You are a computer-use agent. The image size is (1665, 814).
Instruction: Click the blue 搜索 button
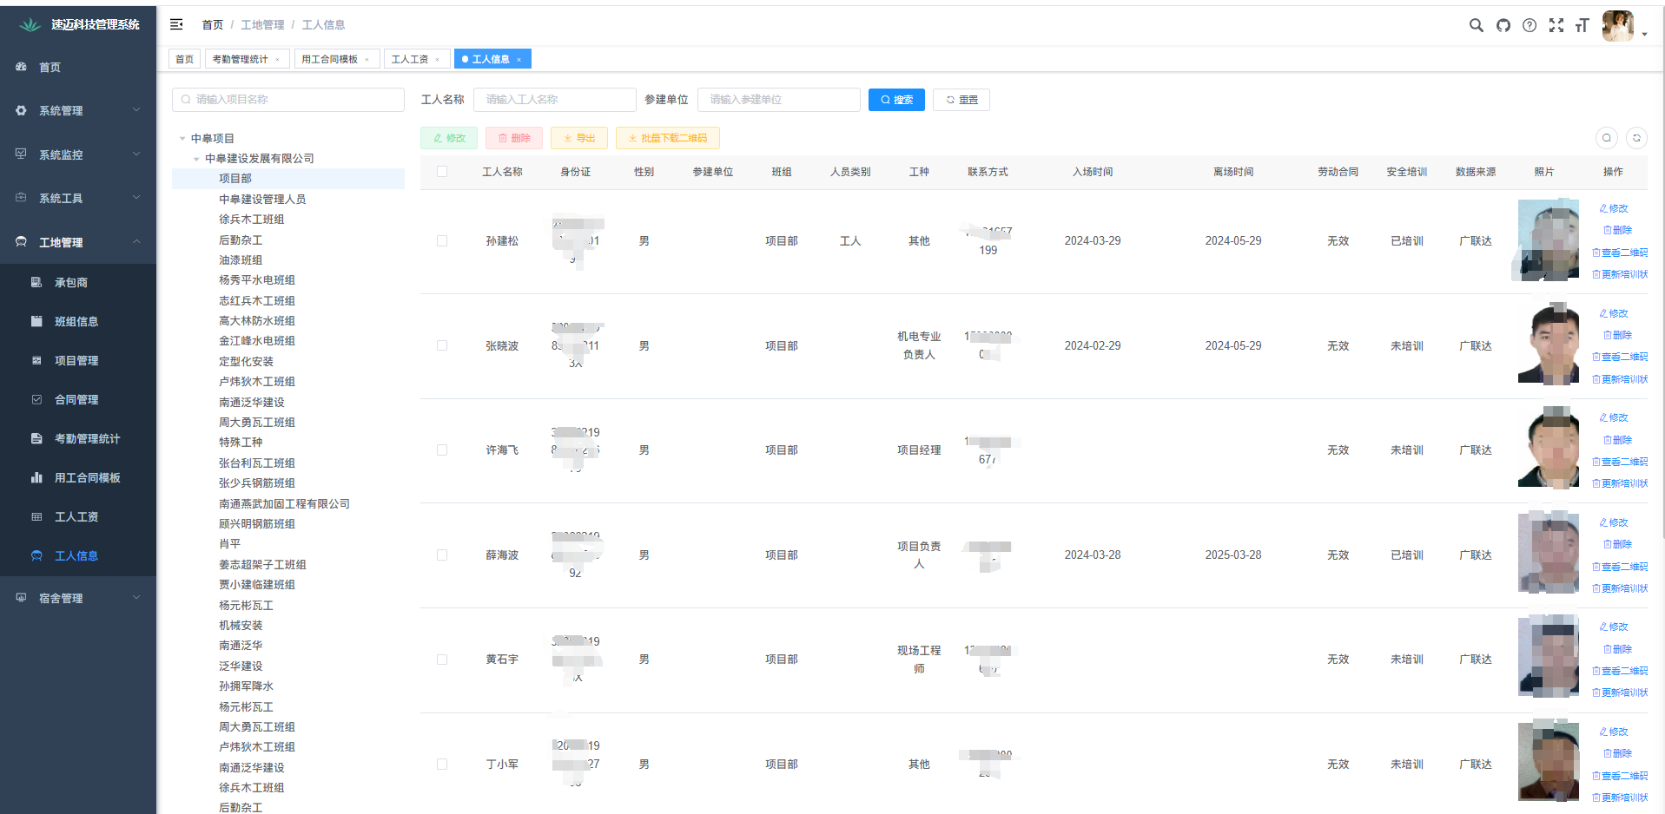(896, 100)
